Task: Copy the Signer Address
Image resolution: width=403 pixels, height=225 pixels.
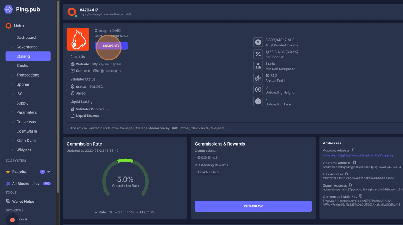Action: tap(350, 185)
